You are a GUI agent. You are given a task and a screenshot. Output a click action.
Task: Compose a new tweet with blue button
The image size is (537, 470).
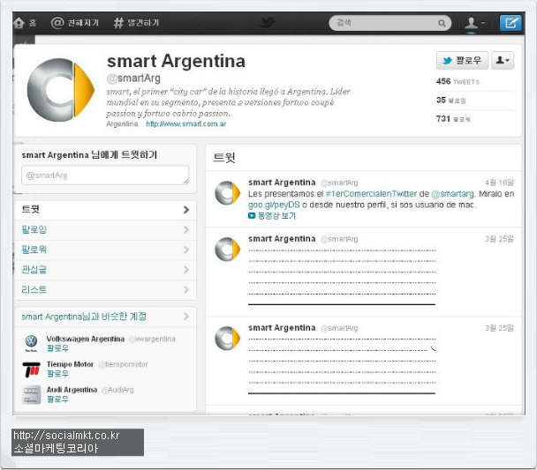coord(511,23)
